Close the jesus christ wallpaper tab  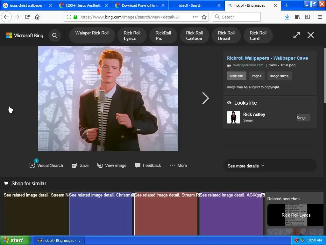[51, 5]
